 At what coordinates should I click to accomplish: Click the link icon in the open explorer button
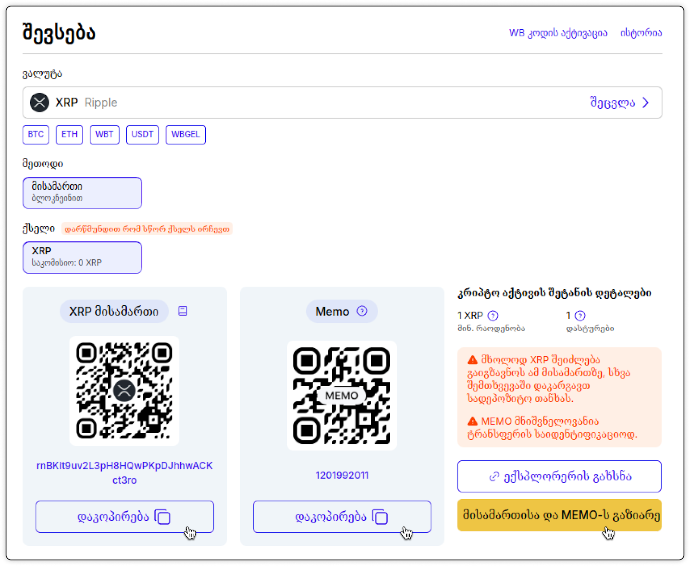[x=494, y=476]
